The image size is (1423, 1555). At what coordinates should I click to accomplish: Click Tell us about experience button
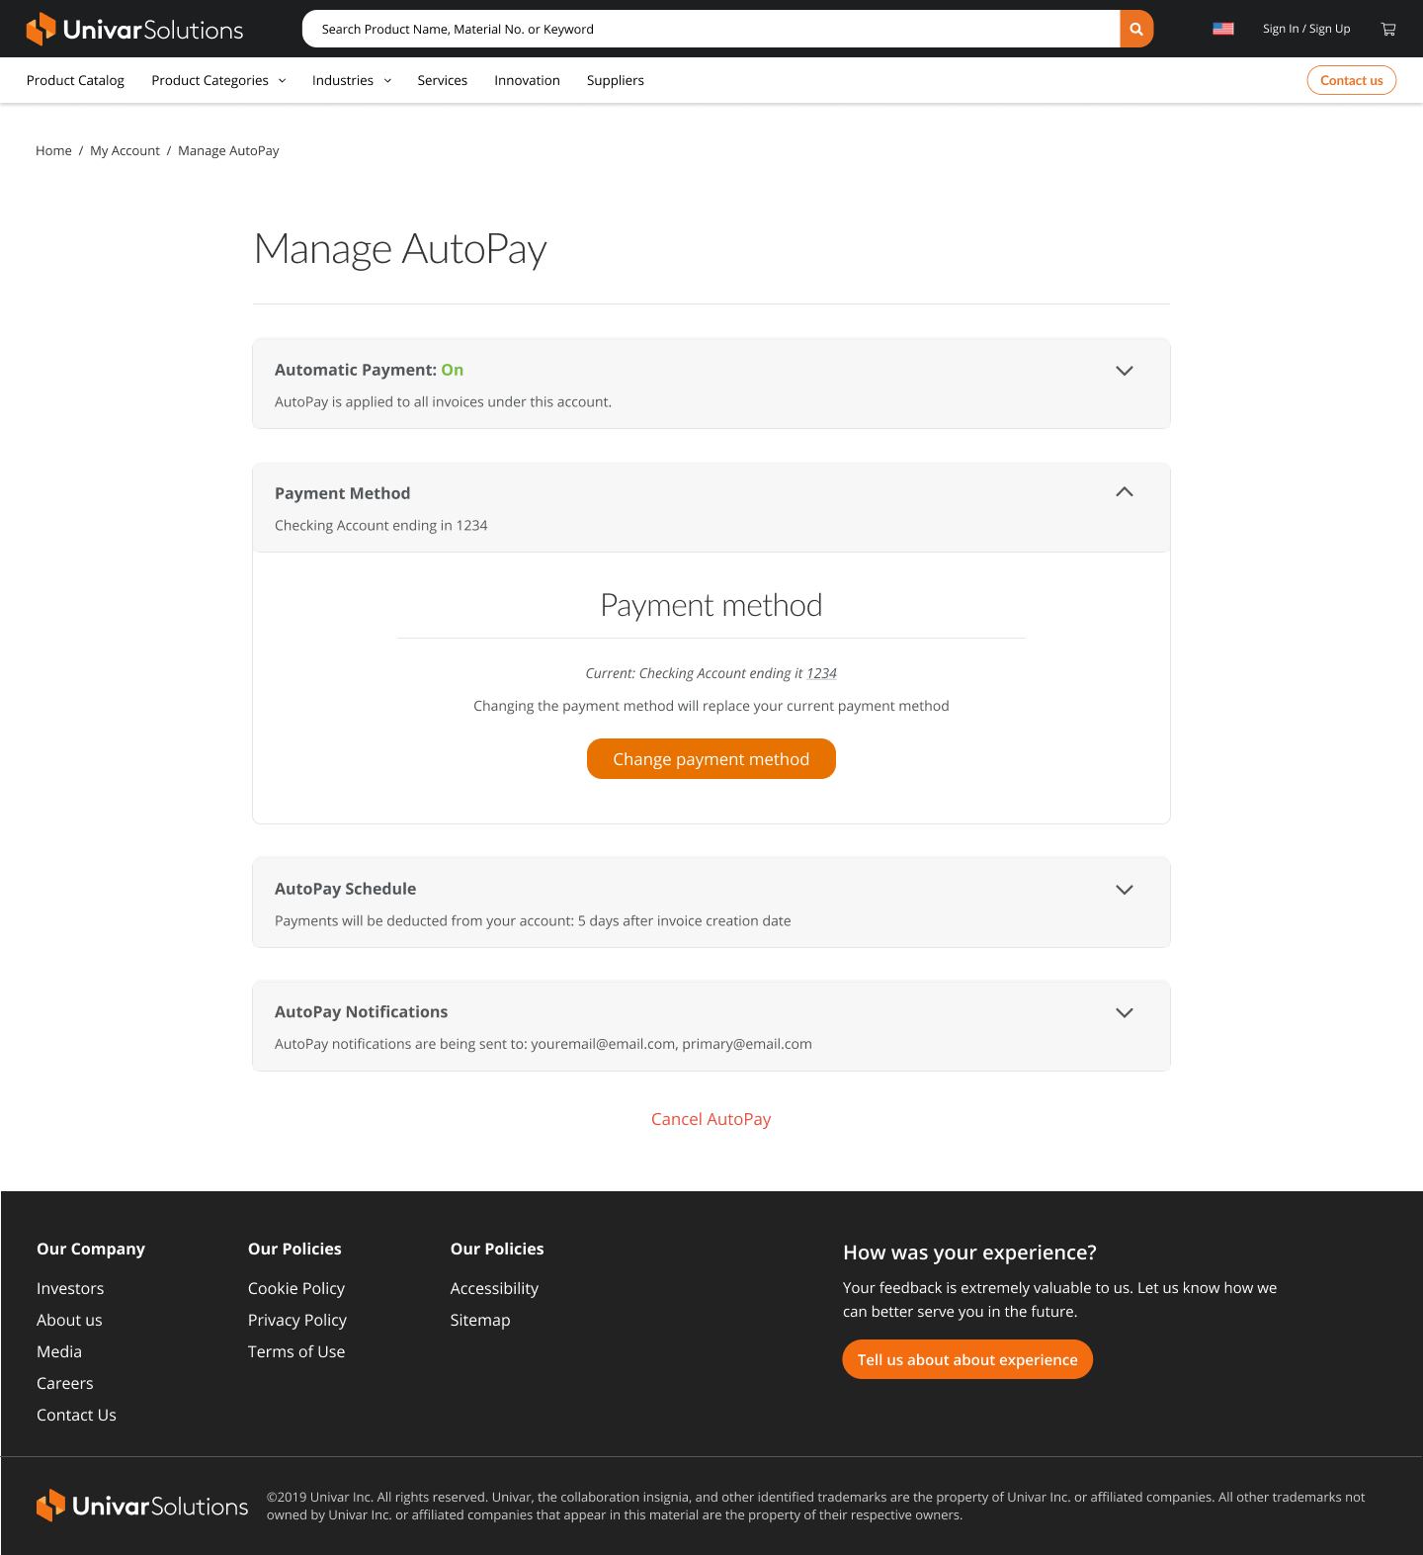click(967, 1359)
